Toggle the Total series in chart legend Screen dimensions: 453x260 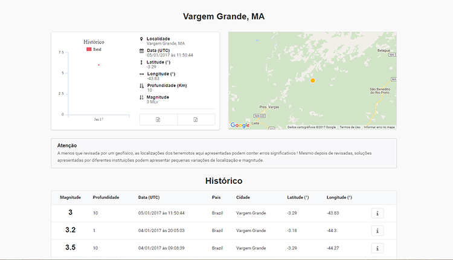(x=93, y=49)
